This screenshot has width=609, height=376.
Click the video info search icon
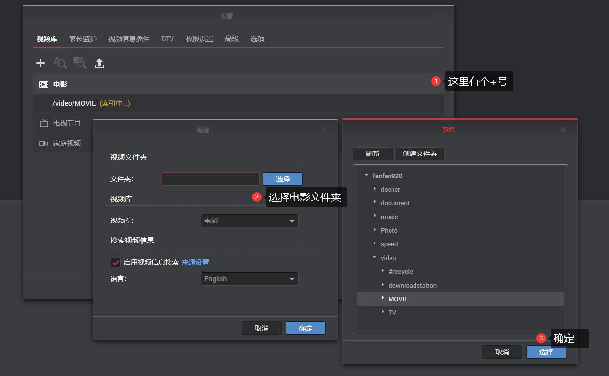(x=79, y=63)
